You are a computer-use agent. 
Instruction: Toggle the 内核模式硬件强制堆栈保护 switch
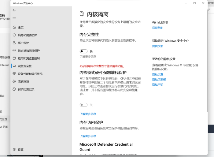coord(83,105)
